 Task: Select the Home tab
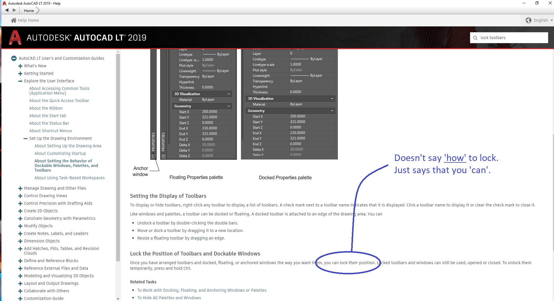coord(28,10)
